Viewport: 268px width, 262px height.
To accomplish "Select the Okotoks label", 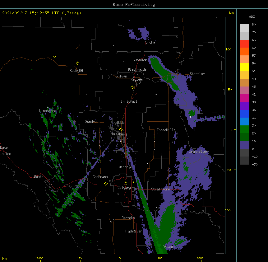I will 128,218.
